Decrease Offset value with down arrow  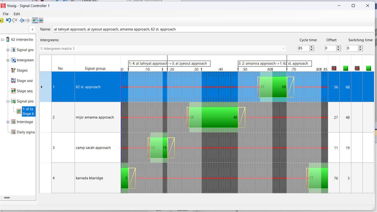(x=338, y=50)
